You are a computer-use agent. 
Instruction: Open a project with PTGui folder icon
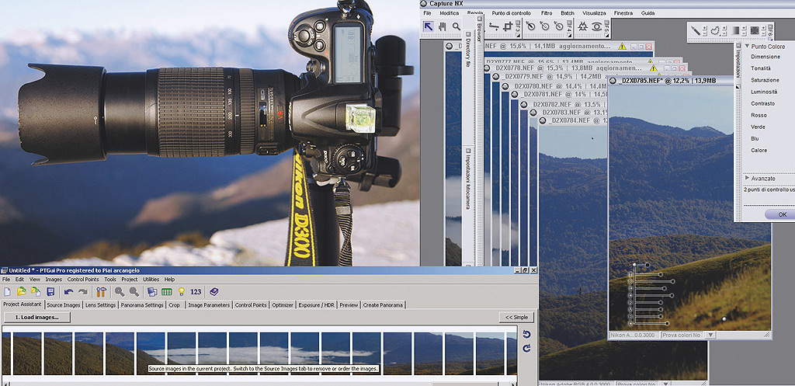pyautogui.click(x=21, y=292)
